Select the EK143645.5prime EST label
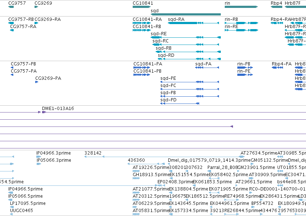This screenshot has width=306, height=216. click(188, 203)
